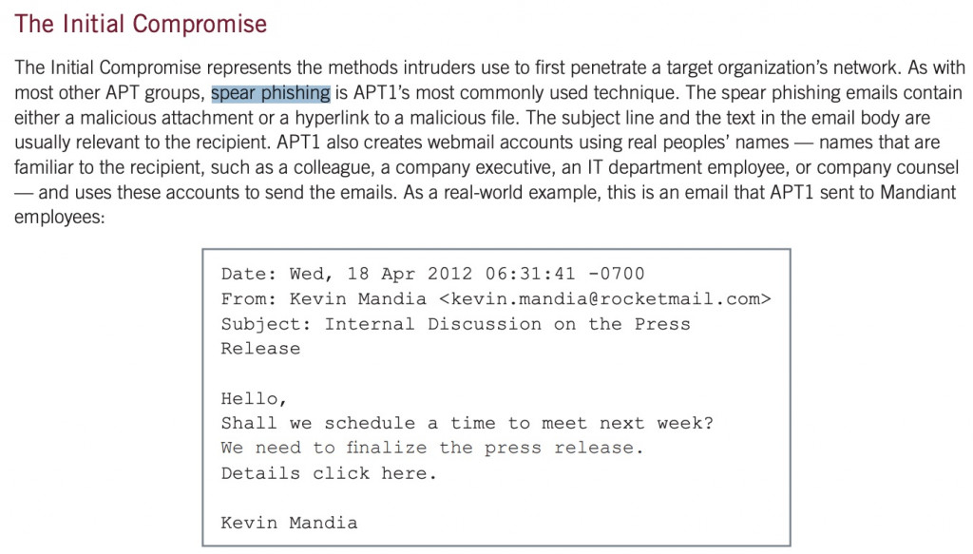The height and width of the screenshot is (554, 973).
Task: Click the word "Mandiant" in the paragraph
Action: coord(919,192)
